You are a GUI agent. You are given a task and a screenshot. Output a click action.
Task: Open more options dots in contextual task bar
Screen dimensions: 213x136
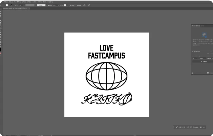(203, 127)
